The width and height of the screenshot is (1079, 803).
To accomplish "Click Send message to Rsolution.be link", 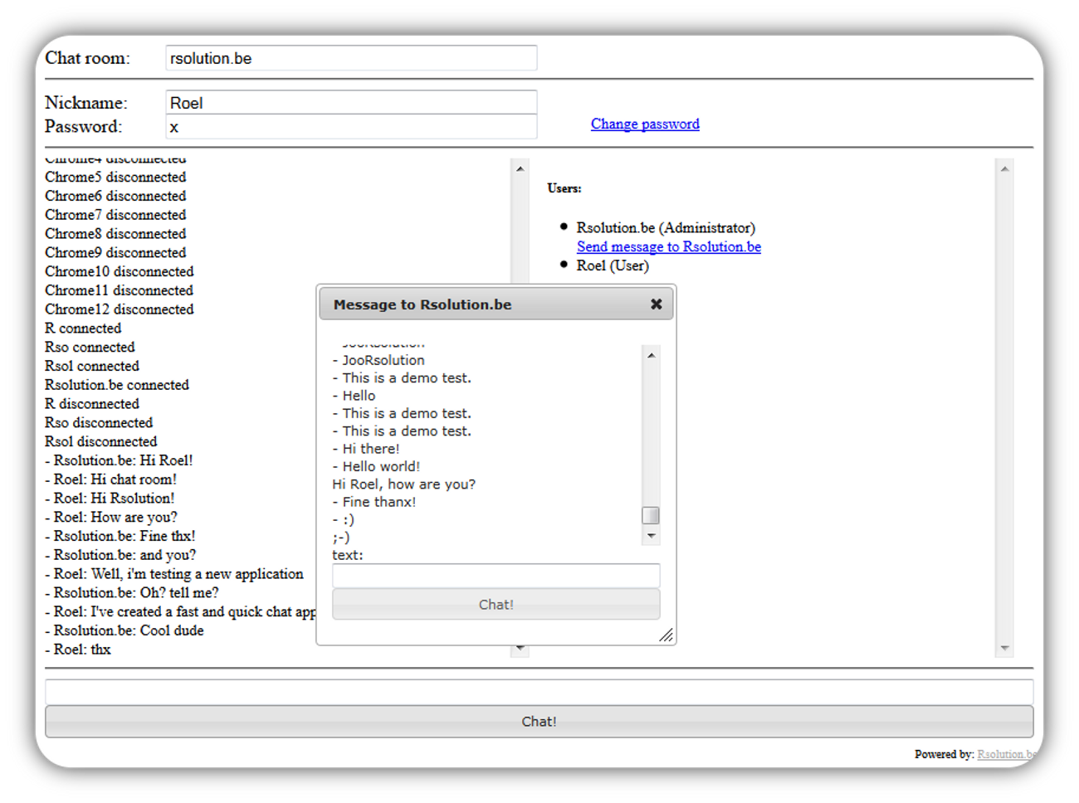I will (x=668, y=246).
